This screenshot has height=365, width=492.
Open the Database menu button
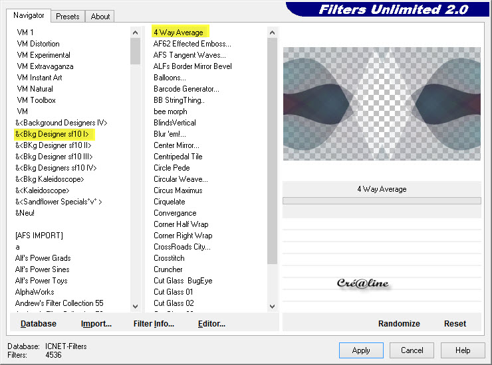pyautogui.click(x=39, y=324)
